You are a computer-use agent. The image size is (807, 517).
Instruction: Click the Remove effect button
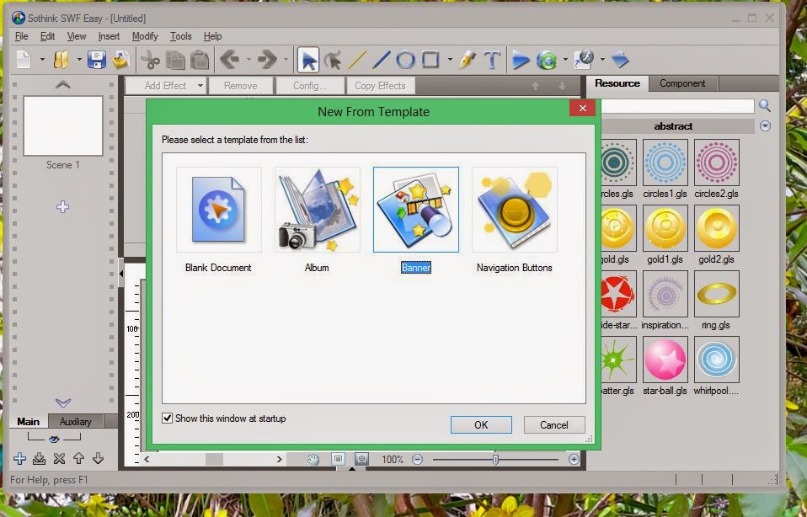[x=240, y=86]
